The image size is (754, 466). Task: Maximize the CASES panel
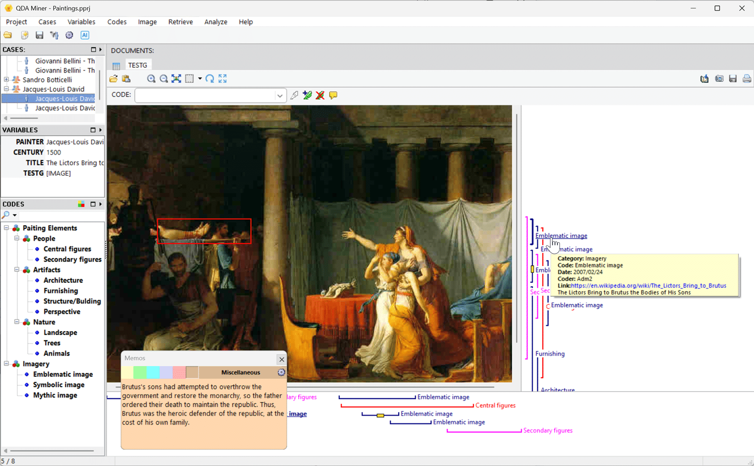pos(93,49)
